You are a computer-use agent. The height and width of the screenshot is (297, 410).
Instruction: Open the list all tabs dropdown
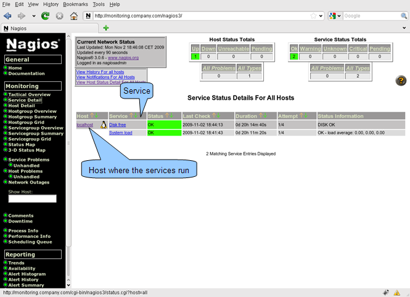[x=404, y=28]
